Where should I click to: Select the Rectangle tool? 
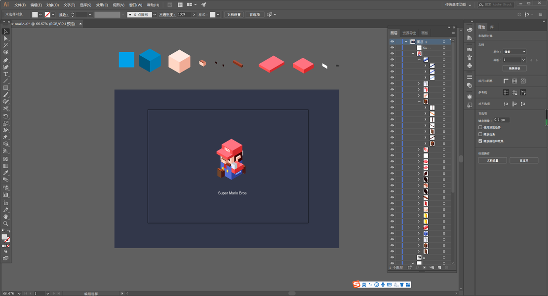(x=5, y=88)
